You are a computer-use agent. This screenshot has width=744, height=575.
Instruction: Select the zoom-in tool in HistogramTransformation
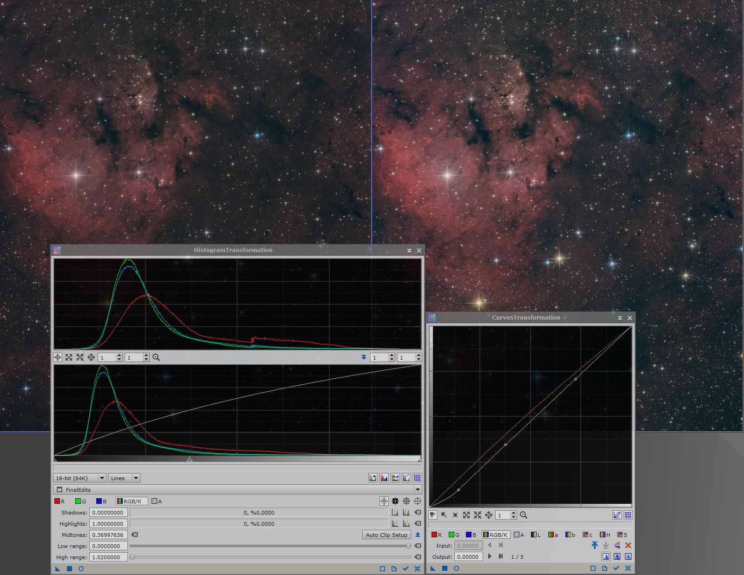coord(157,357)
